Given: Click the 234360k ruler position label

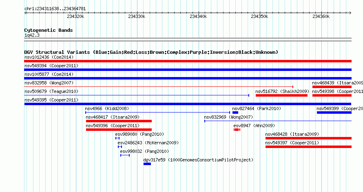Looking at the screenshot, I should [321, 16].
